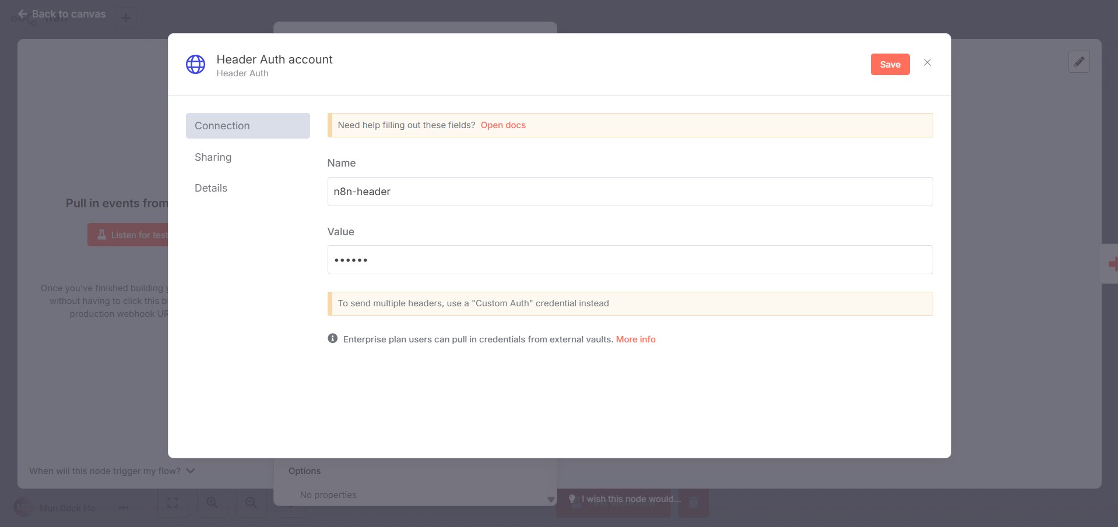Click Listen for test event button

[x=128, y=235]
